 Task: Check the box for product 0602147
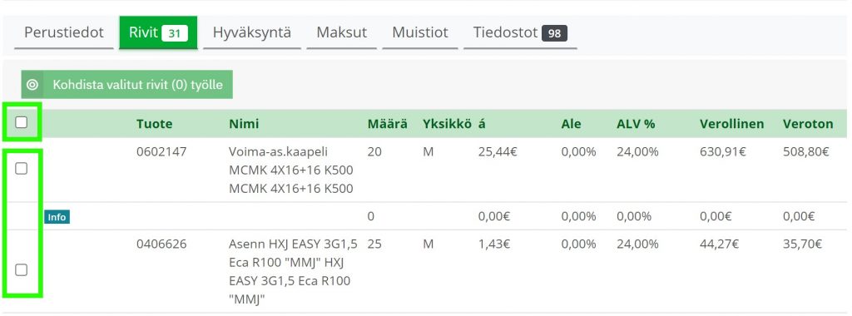pyautogui.click(x=21, y=169)
